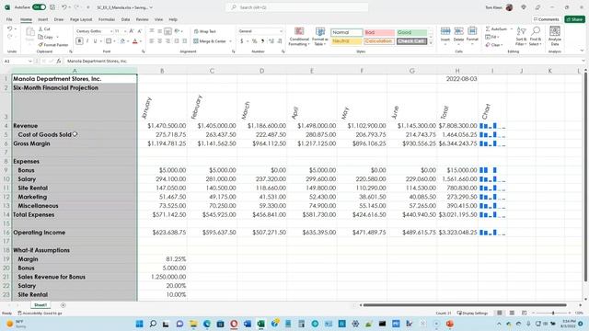Open the General number format dropdown
The image size is (589, 331).
pos(281,31)
